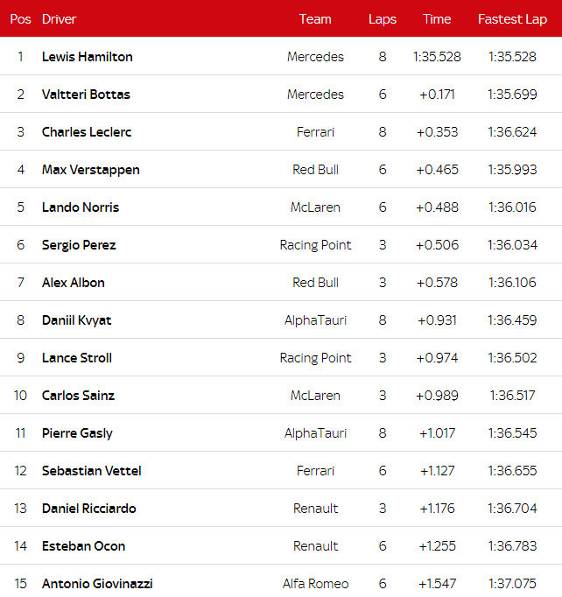Click the Driver column header
Screen dimensions: 562x597
[59, 19]
